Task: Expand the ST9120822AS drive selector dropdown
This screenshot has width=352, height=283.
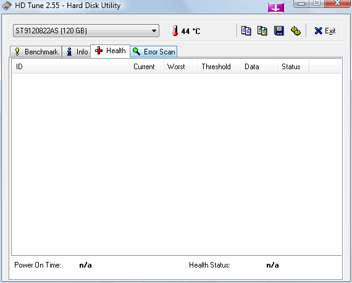Action: (x=86, y=30)
